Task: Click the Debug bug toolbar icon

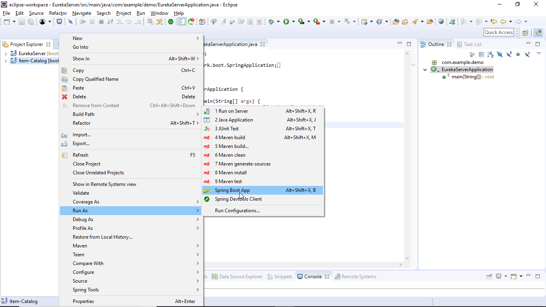Action: (271, 22)
